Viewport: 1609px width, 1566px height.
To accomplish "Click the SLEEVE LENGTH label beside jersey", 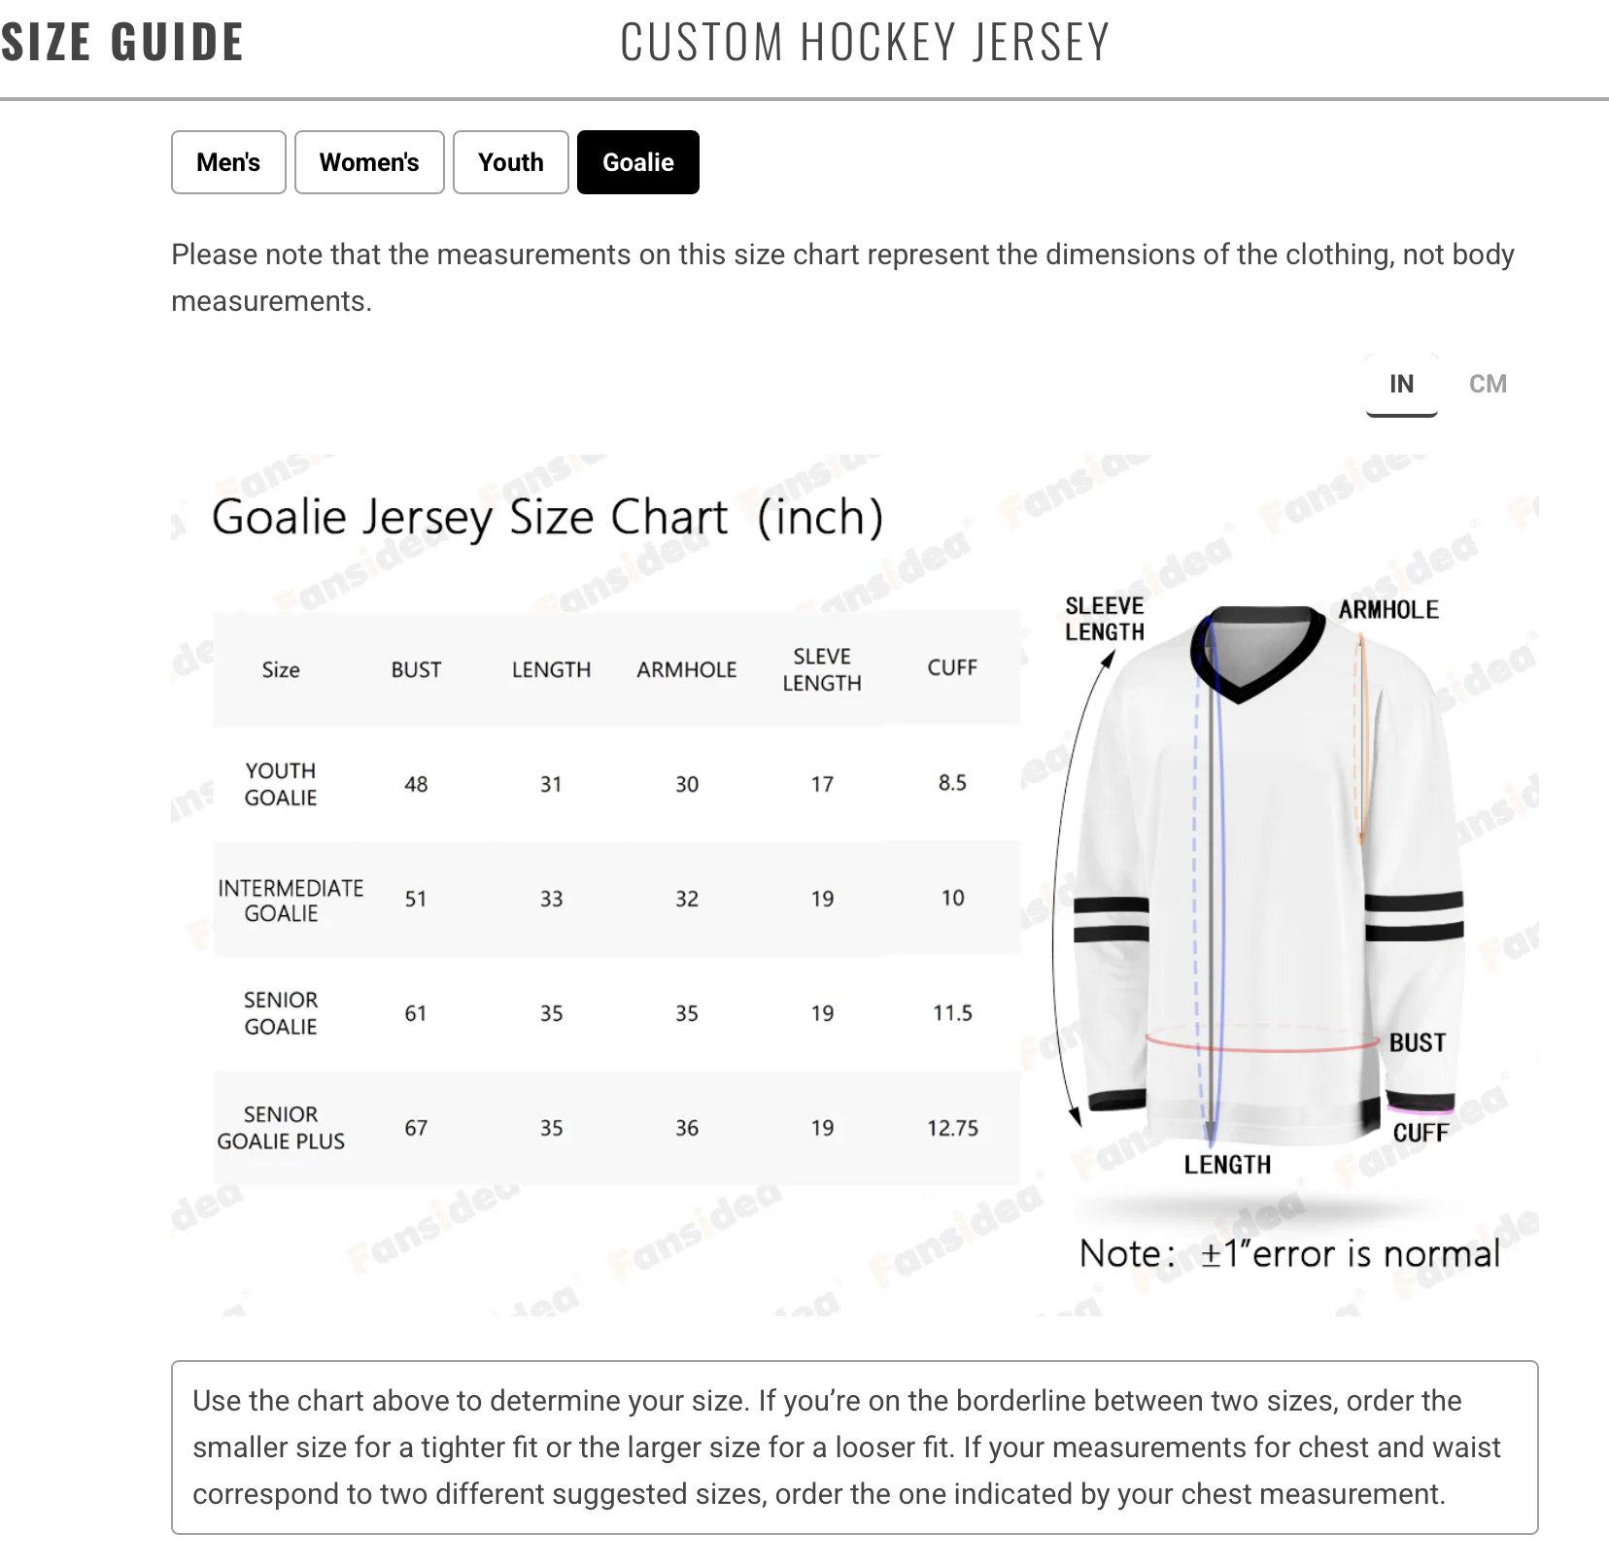I will tap(1105, 619).
